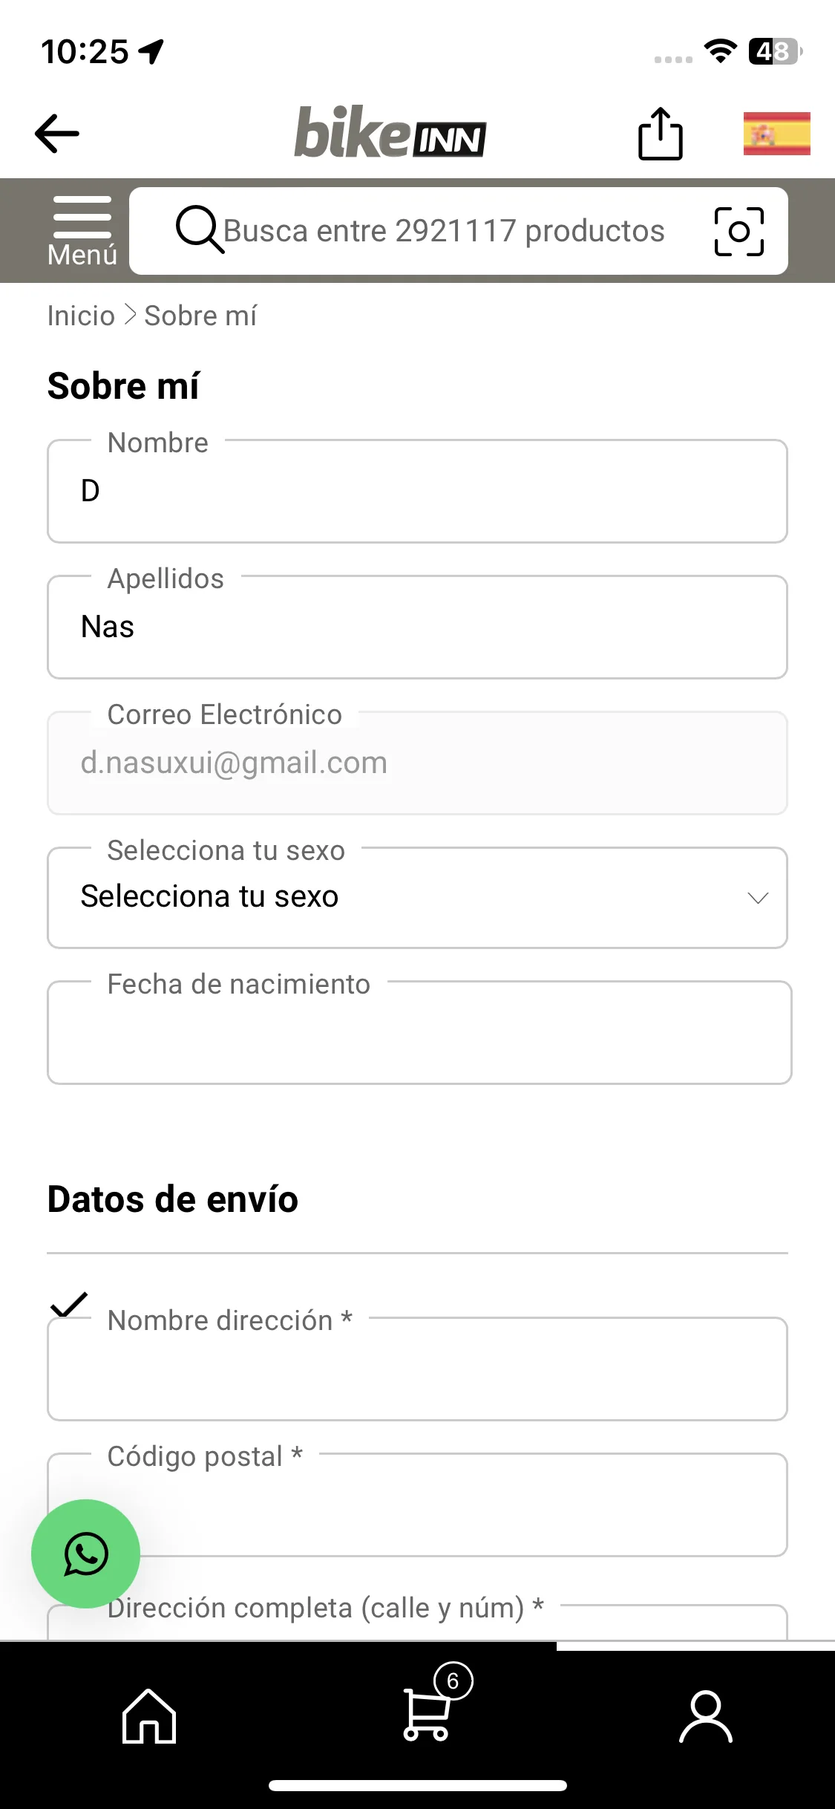Tap the back arrow icon
Image resolution: width=835 pixels, height=1809 pixels.
[56, 134]
